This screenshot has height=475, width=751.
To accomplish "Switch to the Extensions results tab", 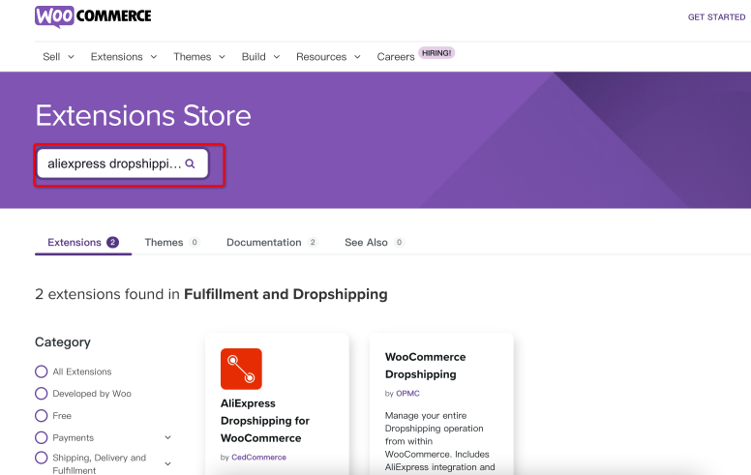I will [83, 242].
